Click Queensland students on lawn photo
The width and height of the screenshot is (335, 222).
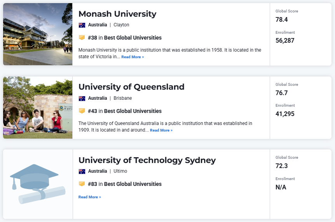(38, 108)
